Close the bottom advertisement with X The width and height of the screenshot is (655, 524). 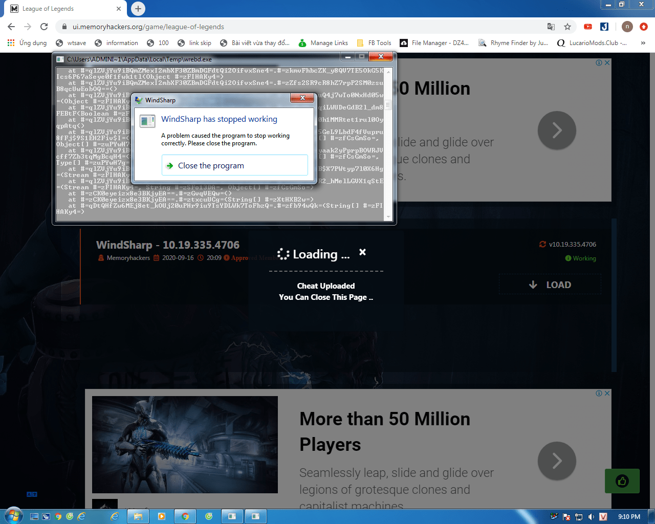click(x=607, y=393)
